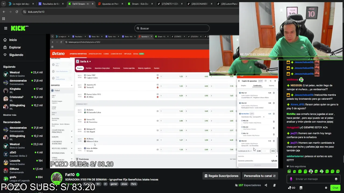Click the points infinity icon below chat

292,188
